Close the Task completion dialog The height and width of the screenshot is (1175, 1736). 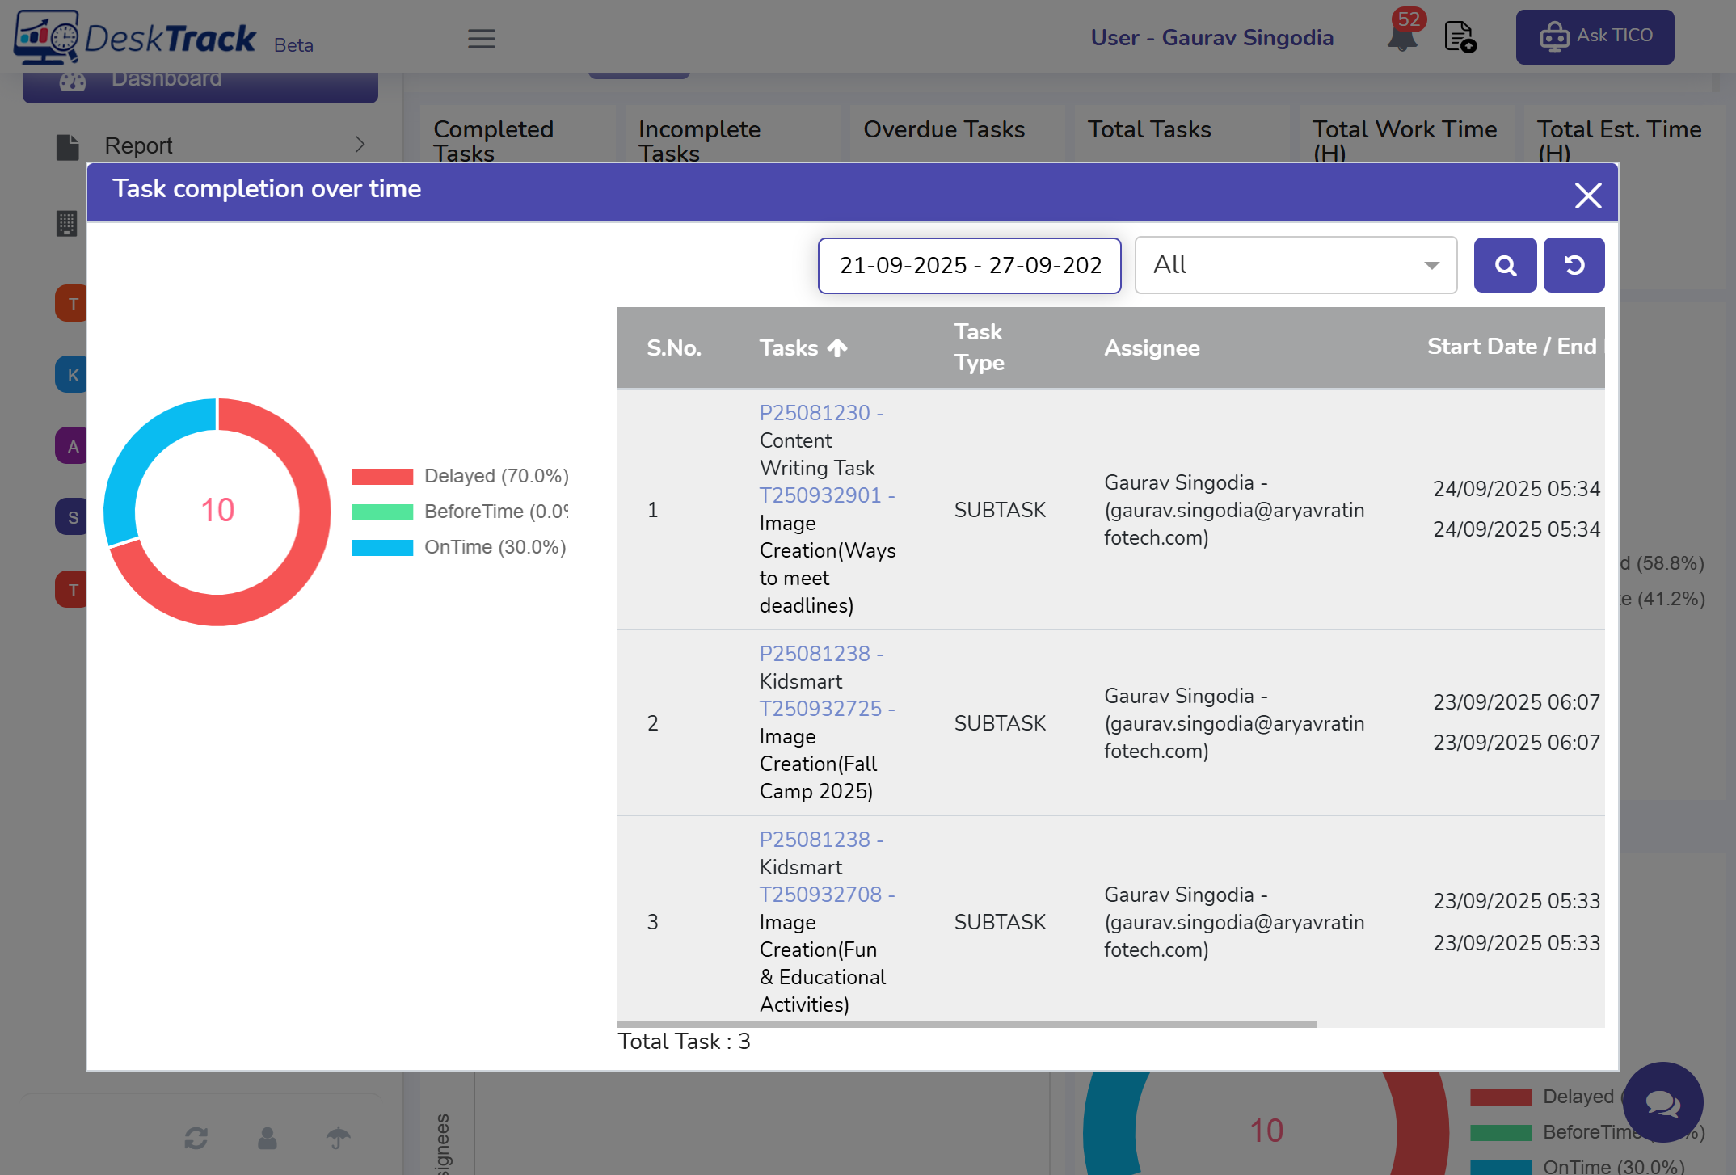pos(1587,195)
